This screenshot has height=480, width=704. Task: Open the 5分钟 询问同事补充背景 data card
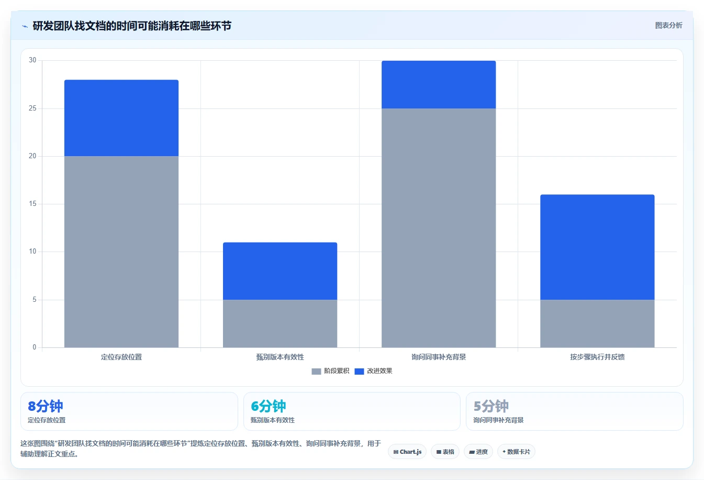click(x=575, y=411)
